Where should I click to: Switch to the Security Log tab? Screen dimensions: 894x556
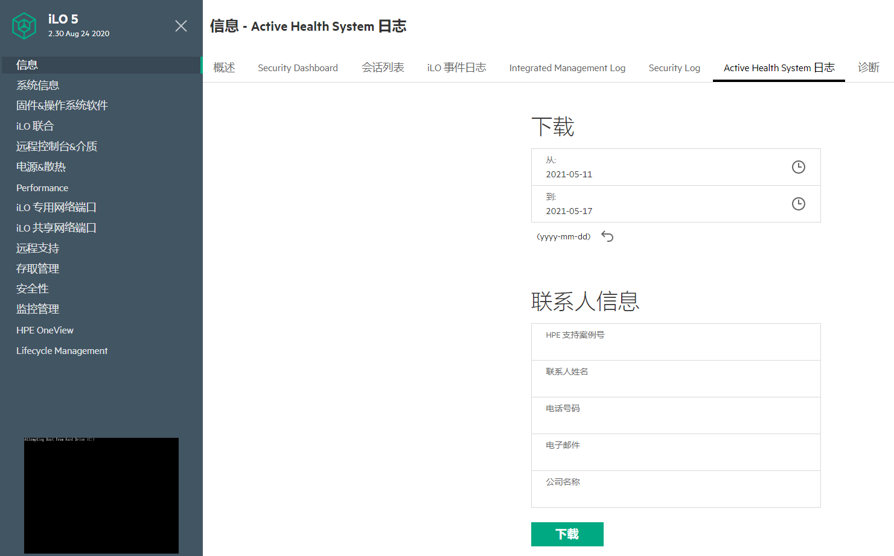(674, 68)
